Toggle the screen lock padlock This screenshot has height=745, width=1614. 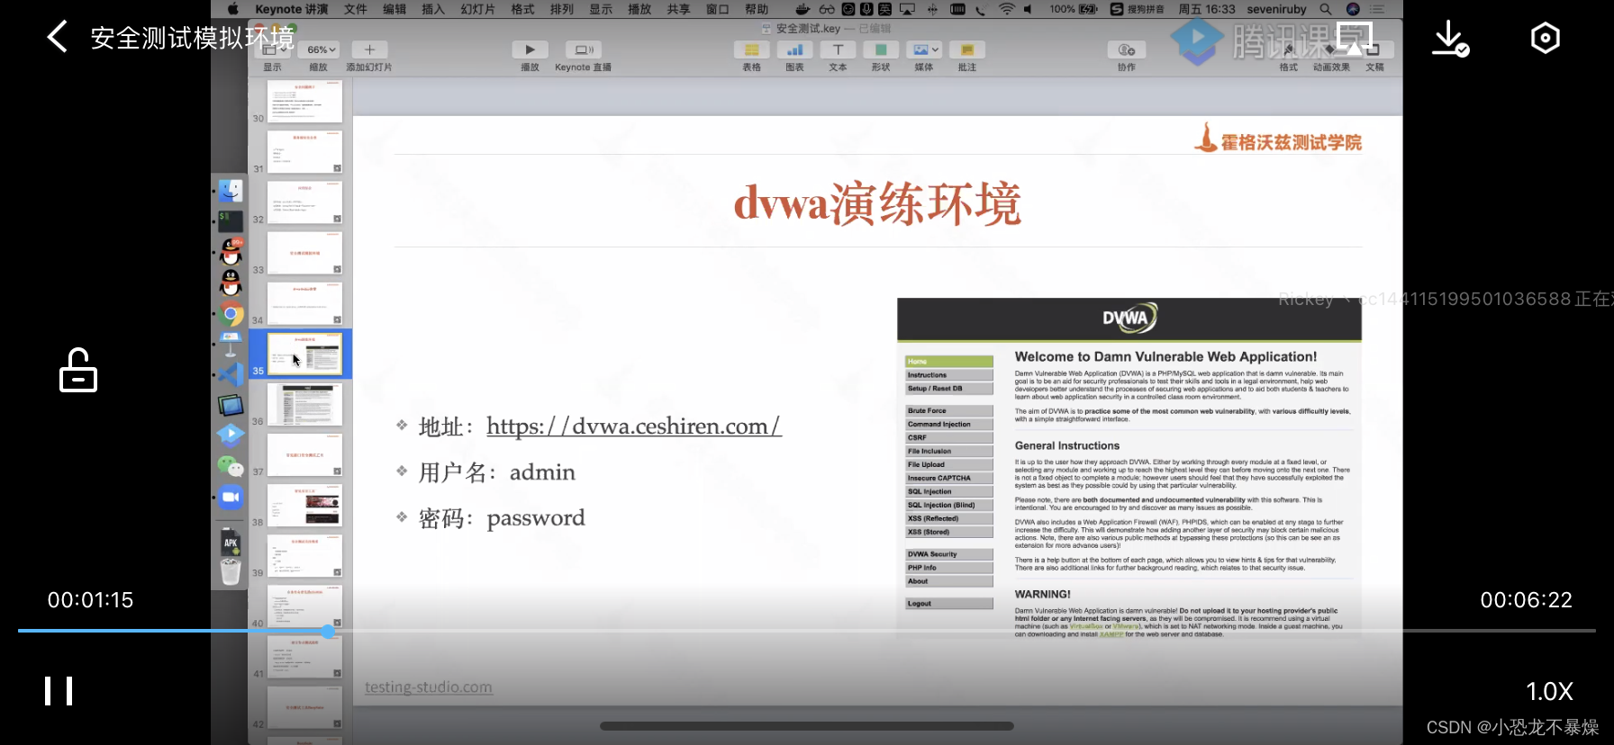[x=78, y=370]
